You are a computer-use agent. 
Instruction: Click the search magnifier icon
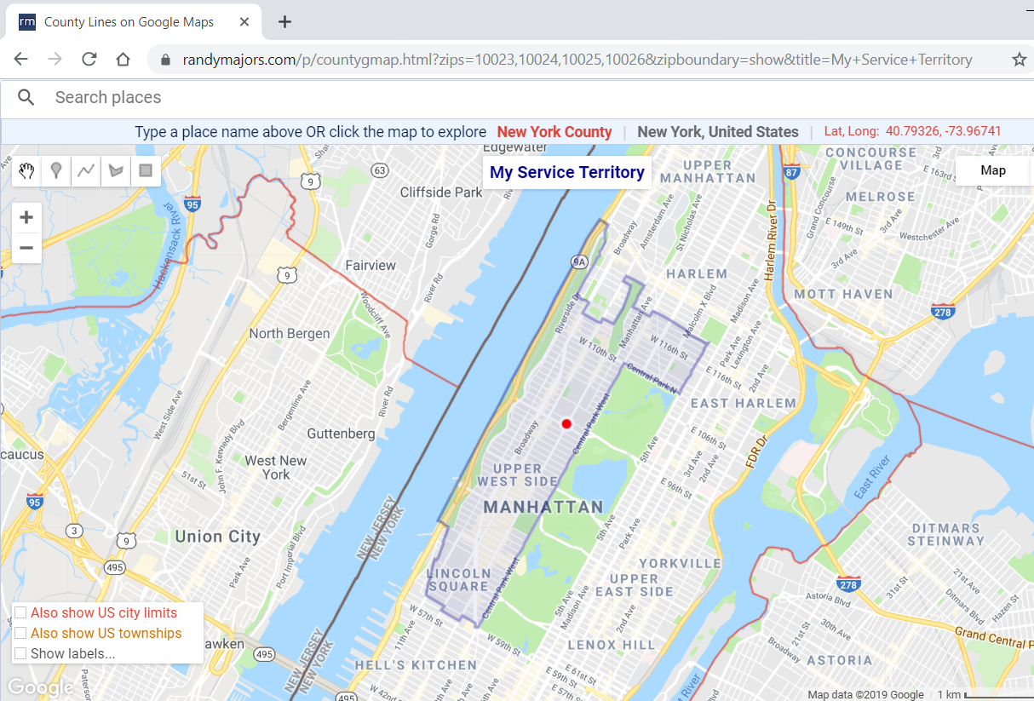[26, 97]
